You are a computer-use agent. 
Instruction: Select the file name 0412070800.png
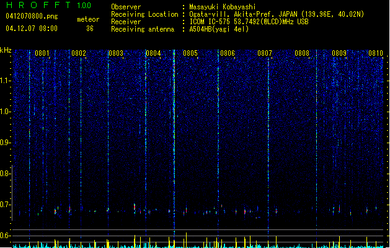coord(32,17)
